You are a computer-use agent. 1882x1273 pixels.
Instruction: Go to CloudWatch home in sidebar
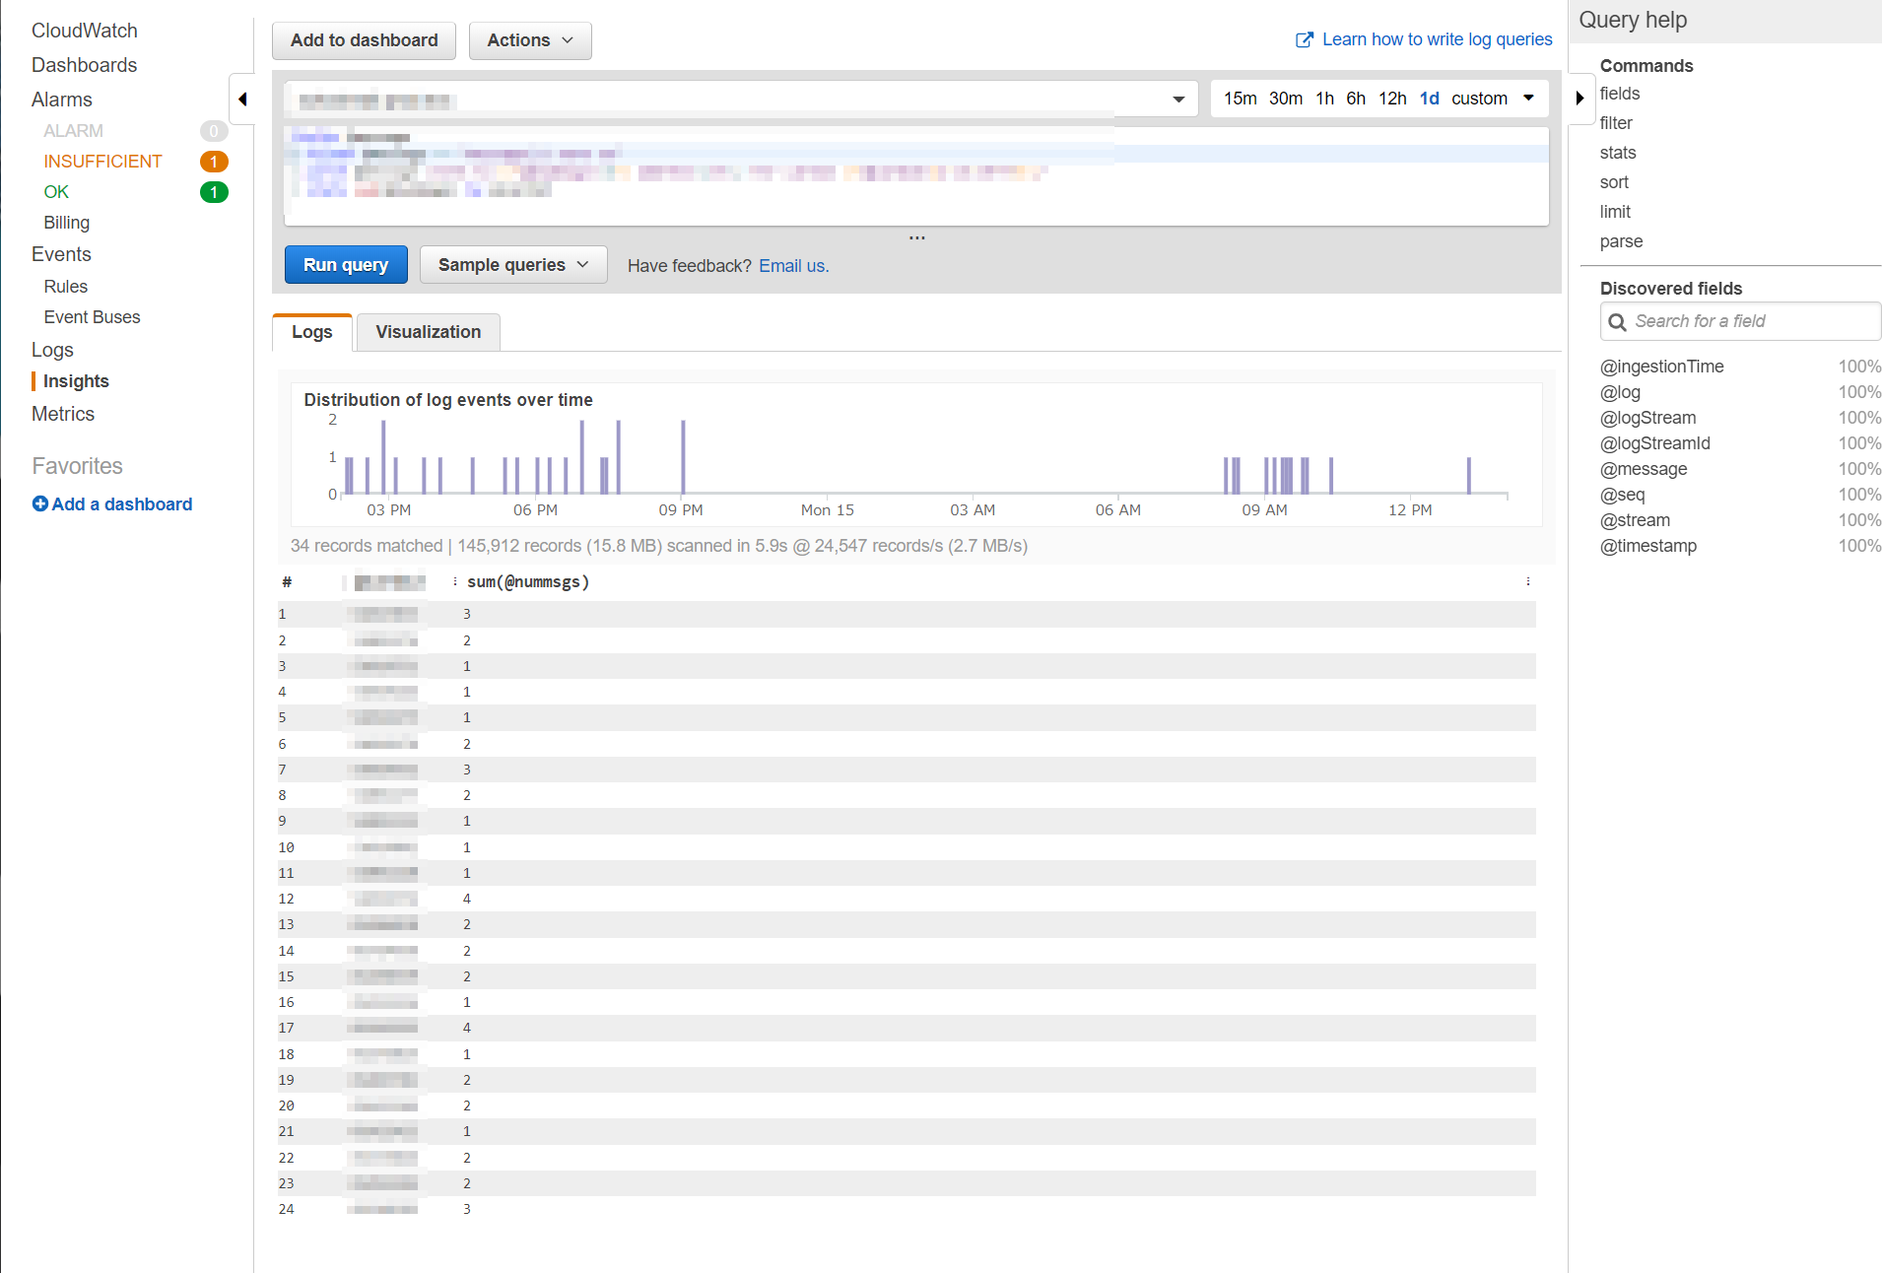tap(85, 31)
